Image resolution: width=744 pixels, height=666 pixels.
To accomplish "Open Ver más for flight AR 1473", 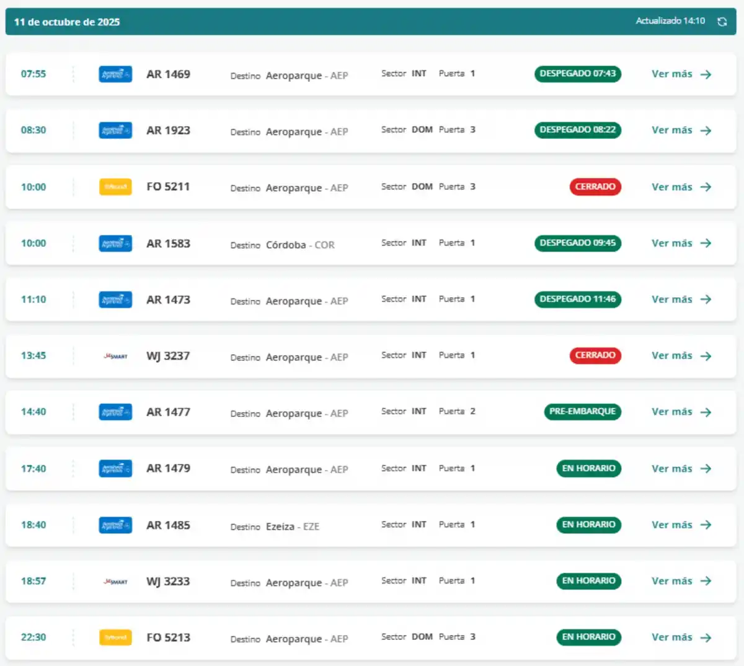I will click(681, 300).
